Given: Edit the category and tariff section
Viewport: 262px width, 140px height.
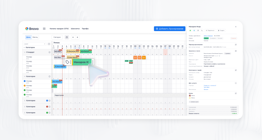Looking at the screenshot, I should tap(235, 70).
